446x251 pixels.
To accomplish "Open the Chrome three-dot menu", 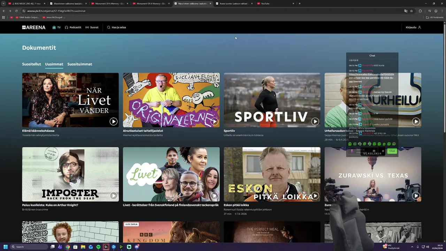I will (442, 11).
